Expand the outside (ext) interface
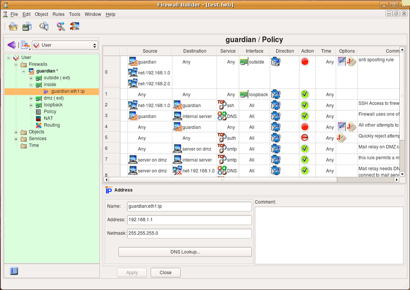410x290 pixels. 31,78
